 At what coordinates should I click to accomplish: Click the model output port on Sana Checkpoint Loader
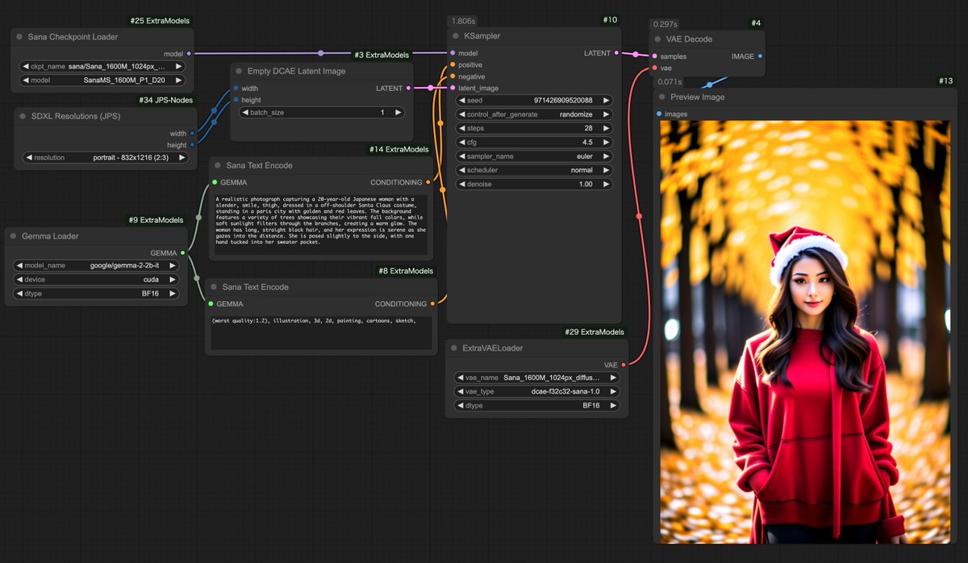click(x=189, y=54)
